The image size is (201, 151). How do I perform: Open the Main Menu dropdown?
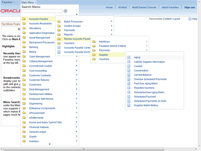(29, 2)
